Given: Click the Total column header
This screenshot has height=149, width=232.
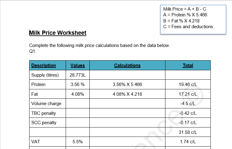Looking at the screenshot, I should click(188, 65).
